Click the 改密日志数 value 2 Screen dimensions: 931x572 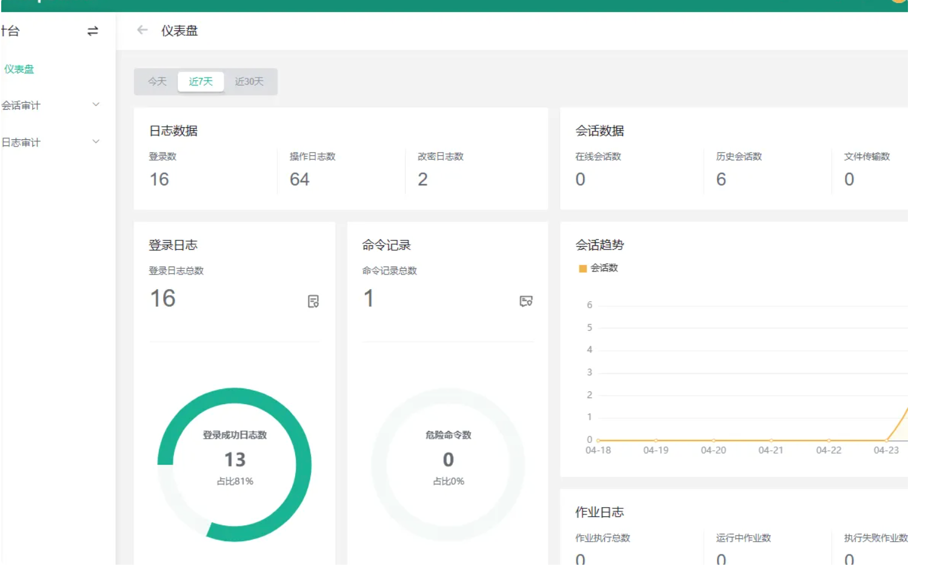pos(422,179)
